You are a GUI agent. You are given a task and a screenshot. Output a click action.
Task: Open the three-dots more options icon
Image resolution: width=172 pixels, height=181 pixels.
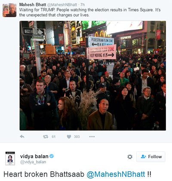pyautogui.click(x=92, y=137)
